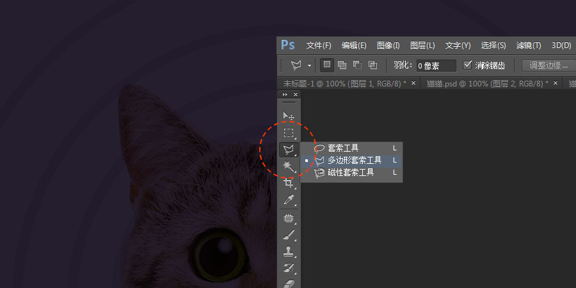The height and width of the screenshot is (288, 576).
Task: Select the Brush tool
Action: 289,235
